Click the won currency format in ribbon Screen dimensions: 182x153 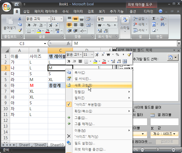[x=100, y=25]
